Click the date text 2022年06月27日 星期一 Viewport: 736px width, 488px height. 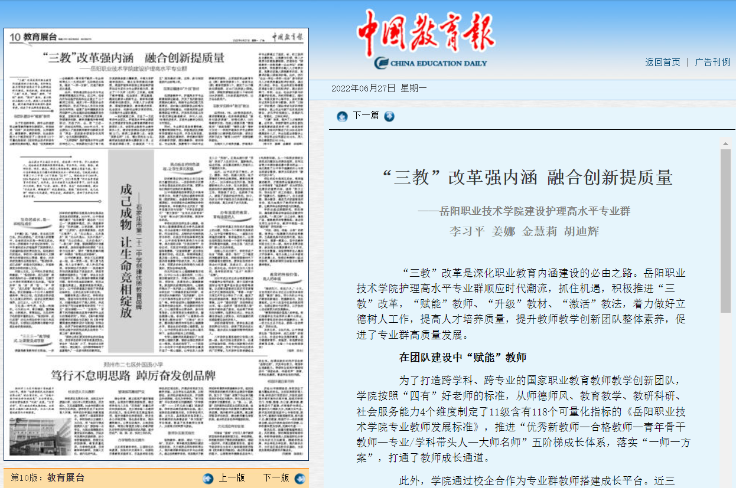click(379, 88)
